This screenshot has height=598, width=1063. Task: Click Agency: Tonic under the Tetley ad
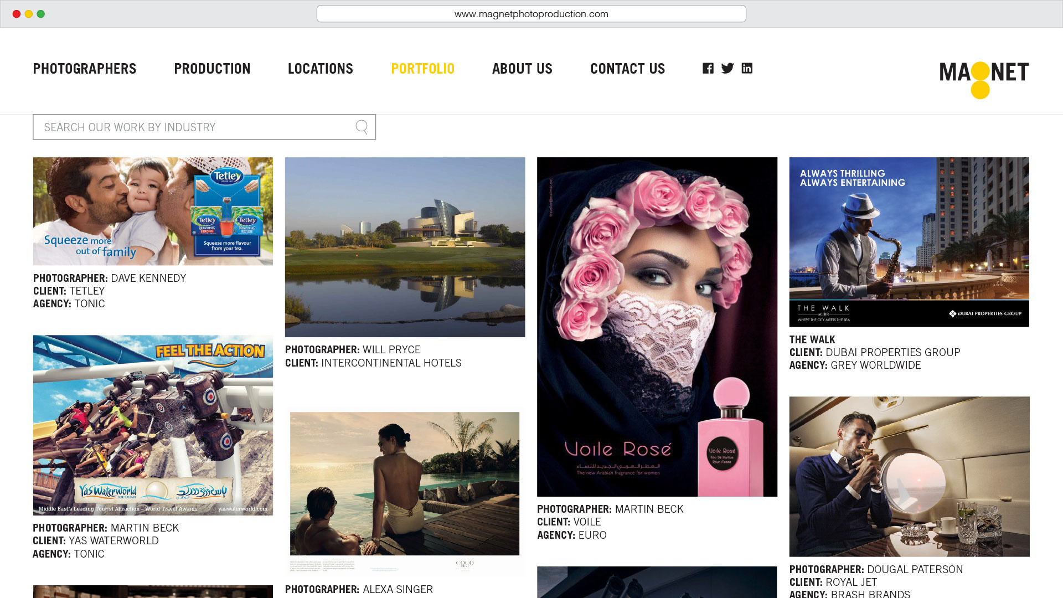point(69,303)
